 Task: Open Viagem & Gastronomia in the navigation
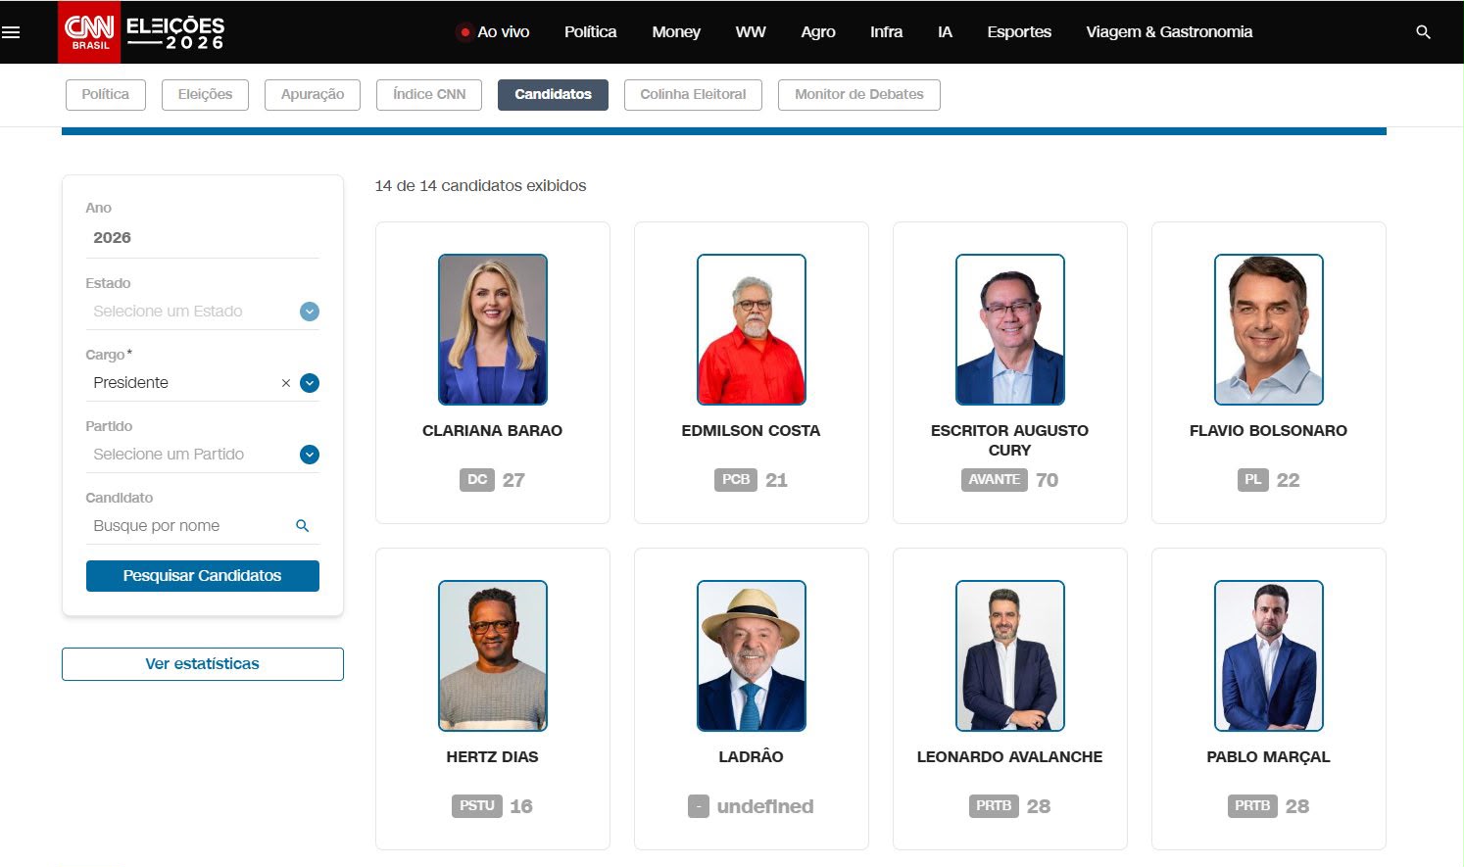click(x=1169, y=32)
